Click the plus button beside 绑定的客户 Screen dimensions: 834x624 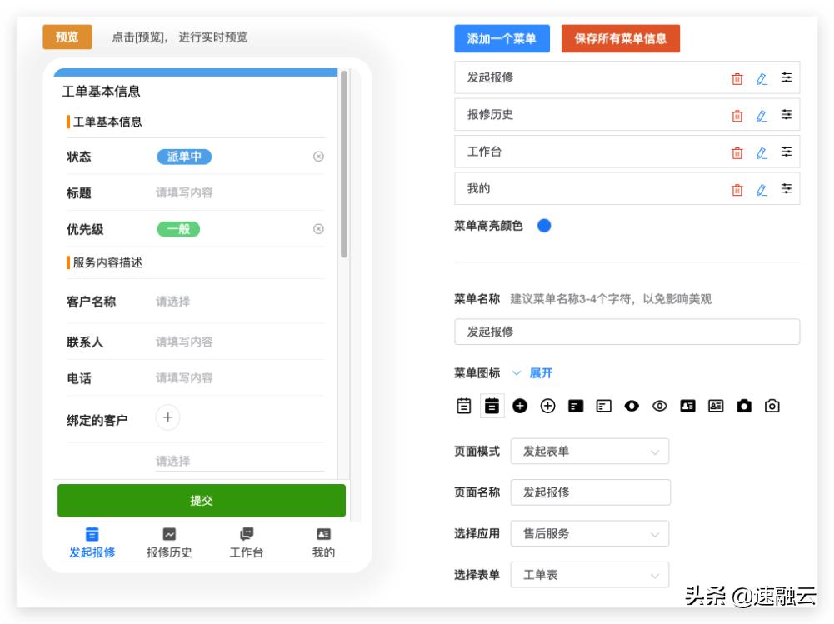click(167, 417)
